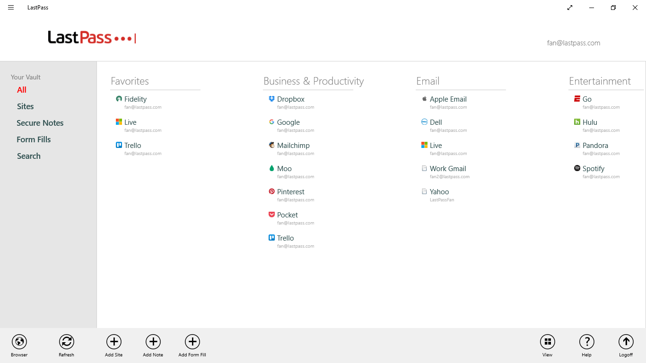Select the Mailchimp entry

coord(293,146)
